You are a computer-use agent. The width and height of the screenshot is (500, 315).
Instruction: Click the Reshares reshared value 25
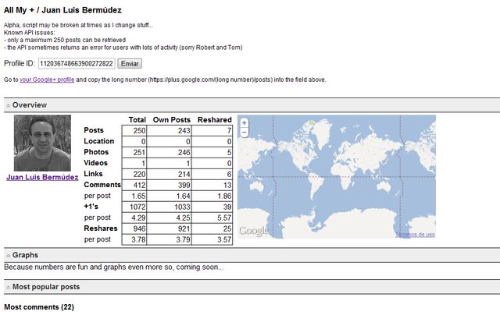point(227,228)
